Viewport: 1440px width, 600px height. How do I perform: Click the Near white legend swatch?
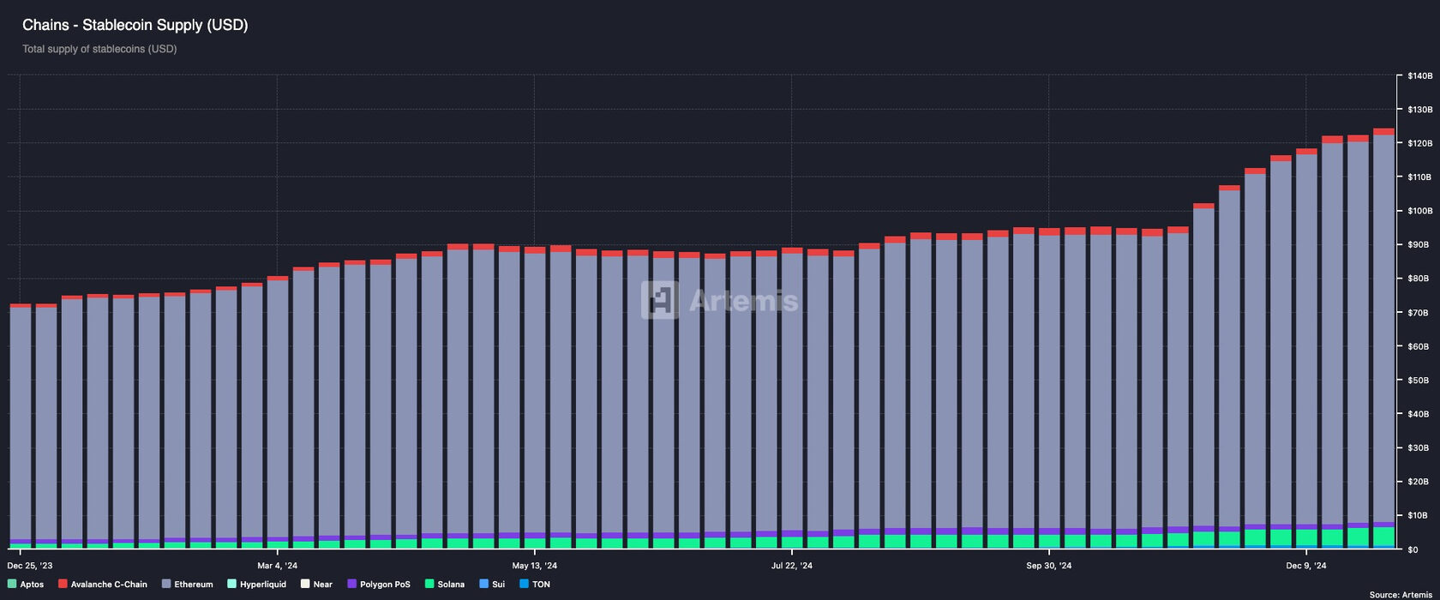pos(305,584)
